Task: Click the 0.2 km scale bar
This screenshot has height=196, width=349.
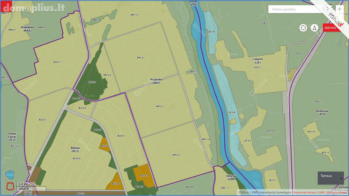Action: tap(26, 184)
